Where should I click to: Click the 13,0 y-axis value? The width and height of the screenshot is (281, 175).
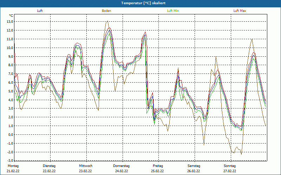[10, 22]
